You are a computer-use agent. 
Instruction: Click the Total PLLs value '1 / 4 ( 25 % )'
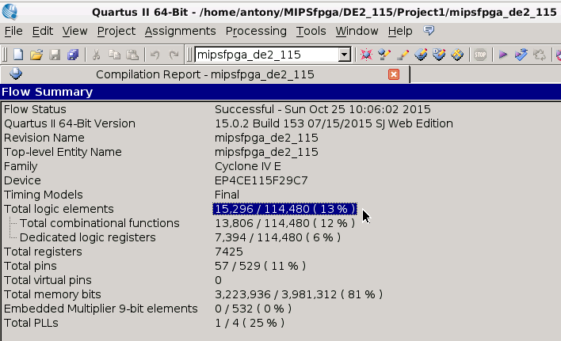tap(250, 323)
